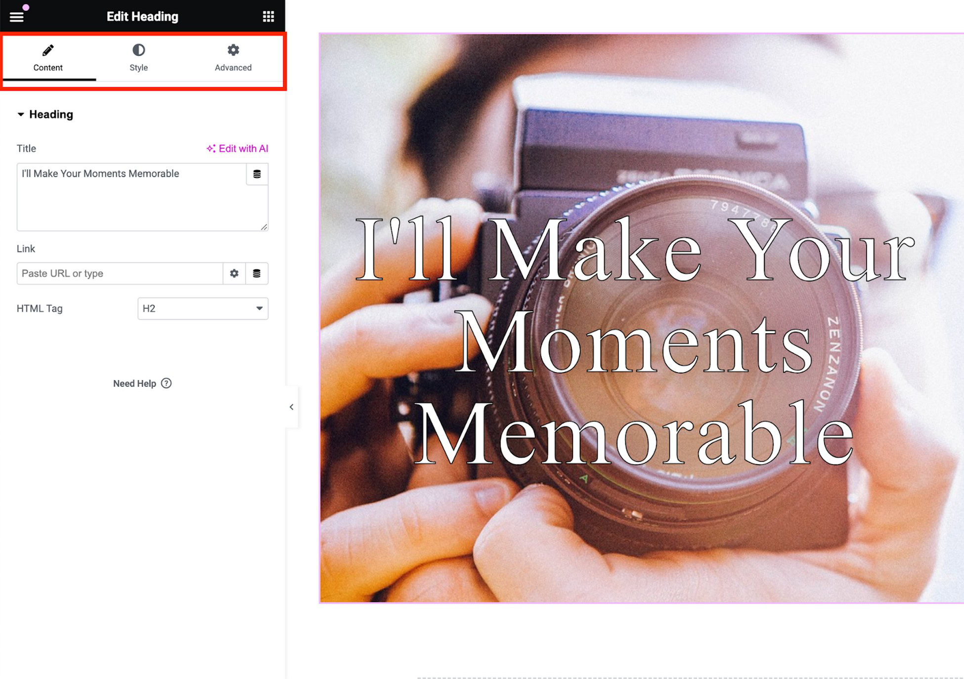Click the Edit with AI sparkle icon

(x=211, y=148)
